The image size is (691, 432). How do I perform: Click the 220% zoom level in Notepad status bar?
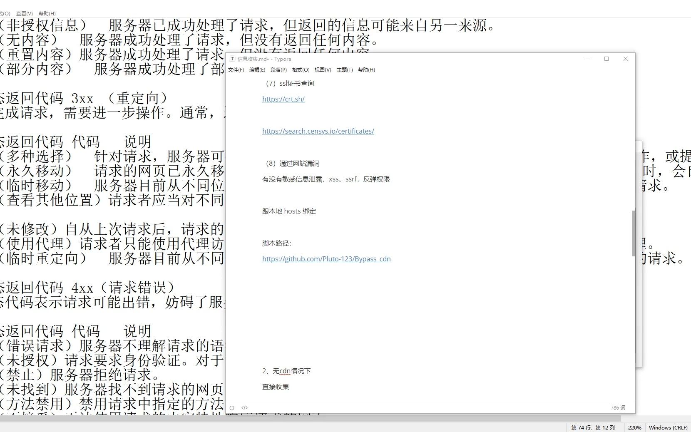click(634, 428)
